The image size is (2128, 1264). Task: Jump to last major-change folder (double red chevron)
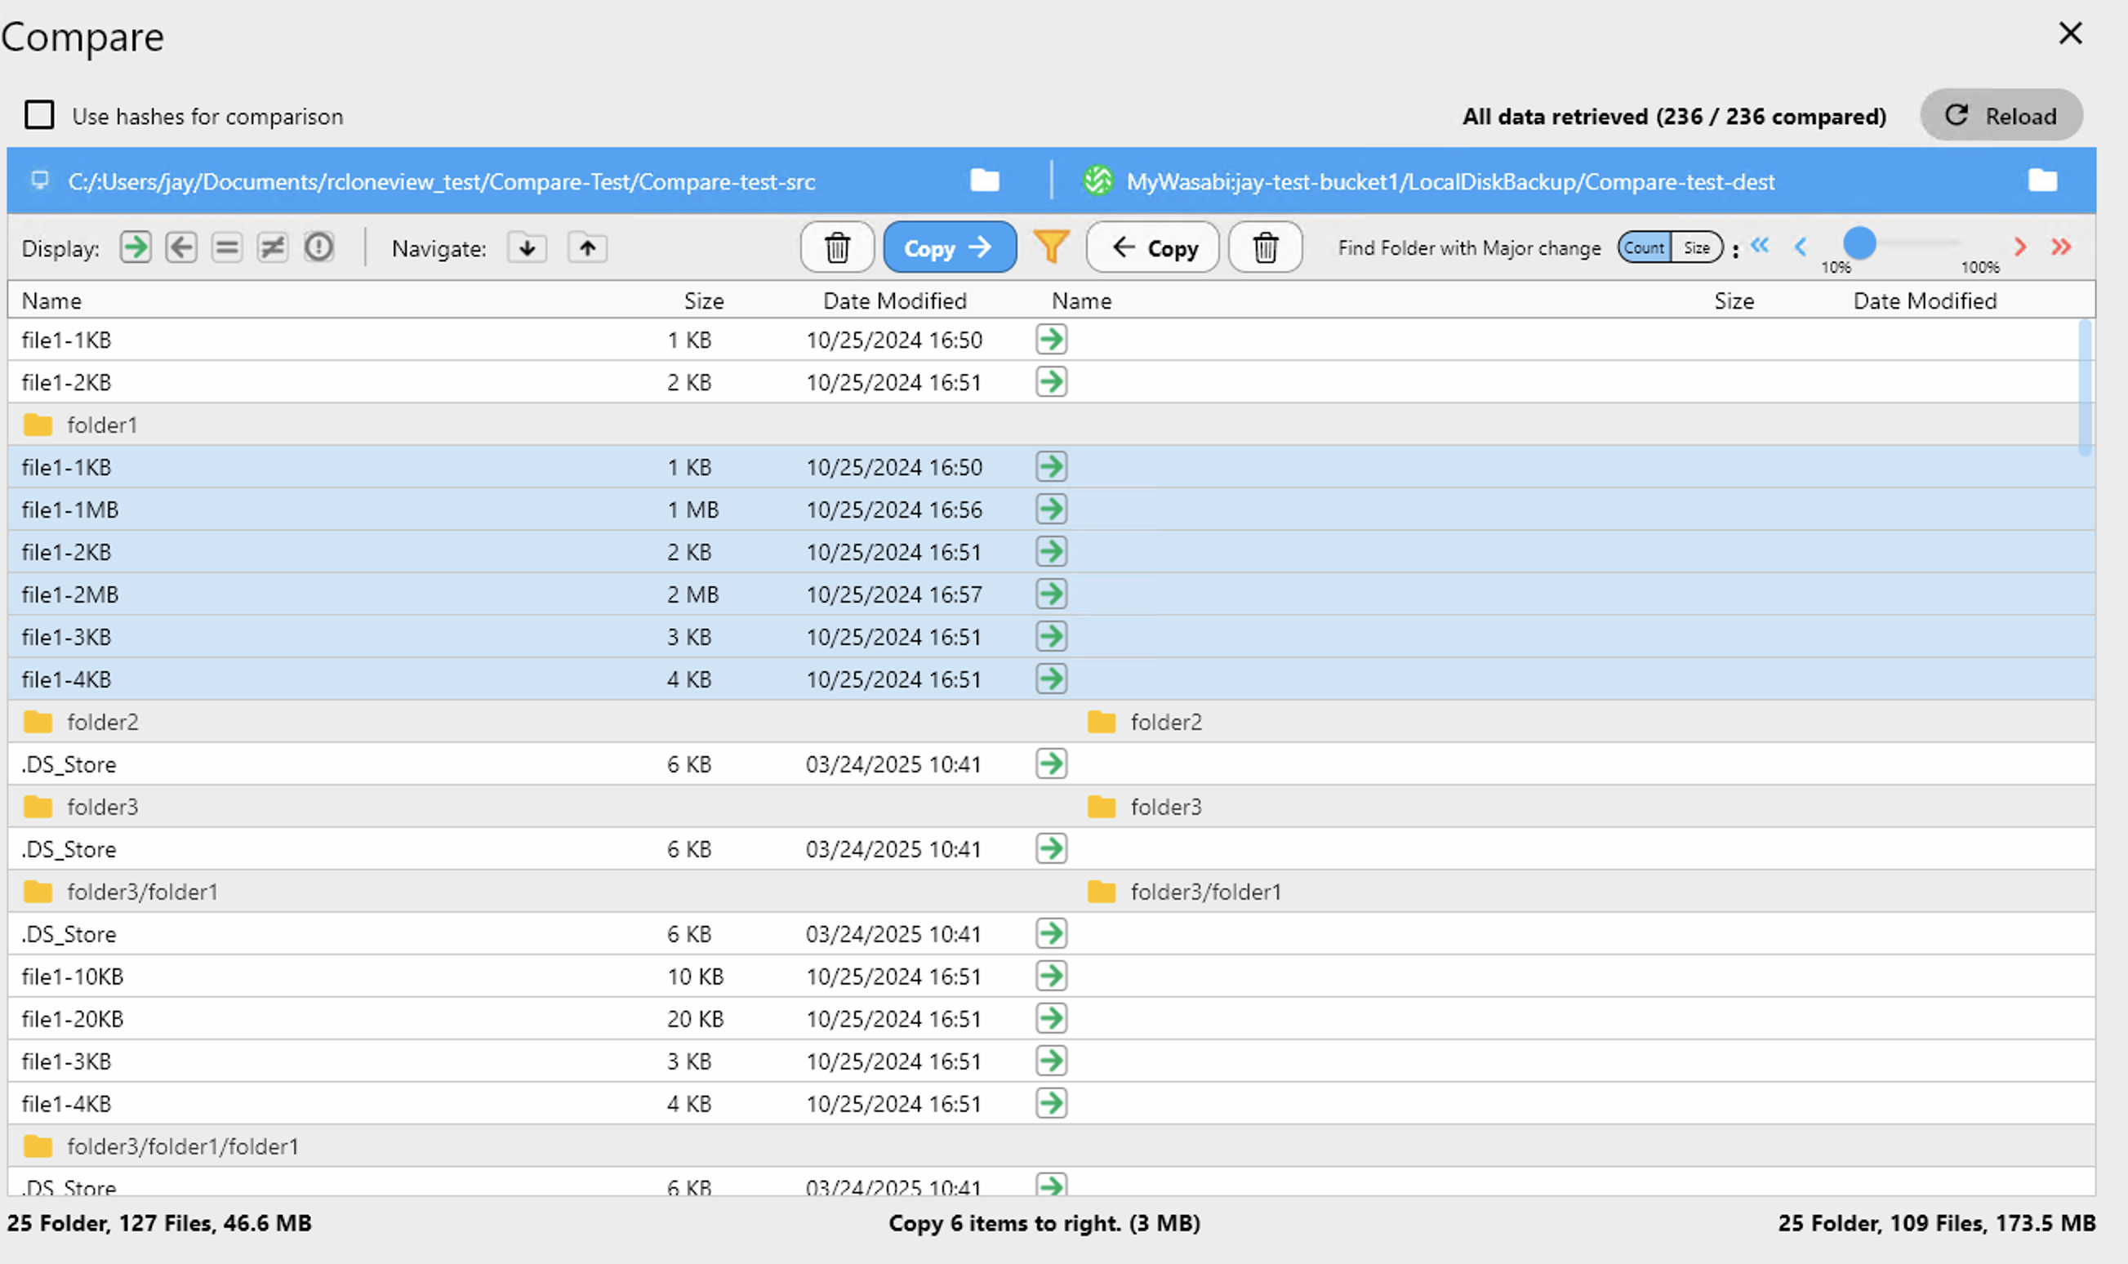coord(2061,247)
